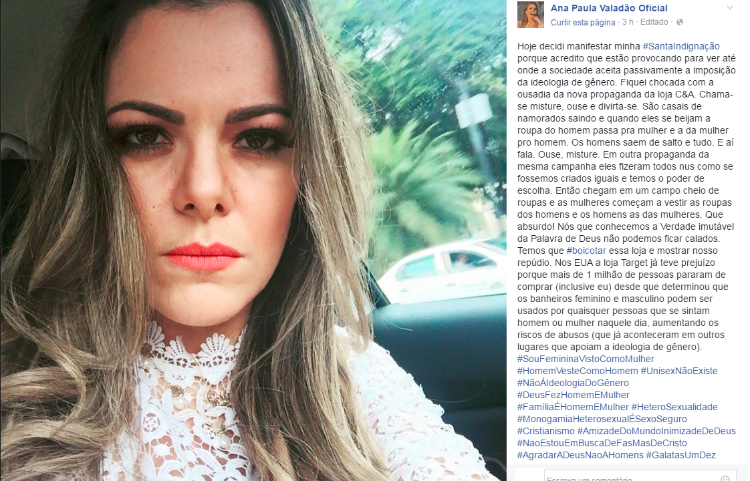Open #AgradarADeusNaoAHomens hashtag
Screen dimensions: 750x481
click(580, 455)
